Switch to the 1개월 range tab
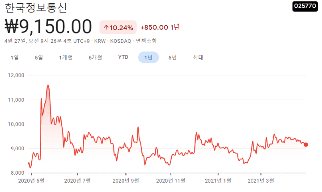The height and width of the screenshot is (192, 322). point(66,57)
